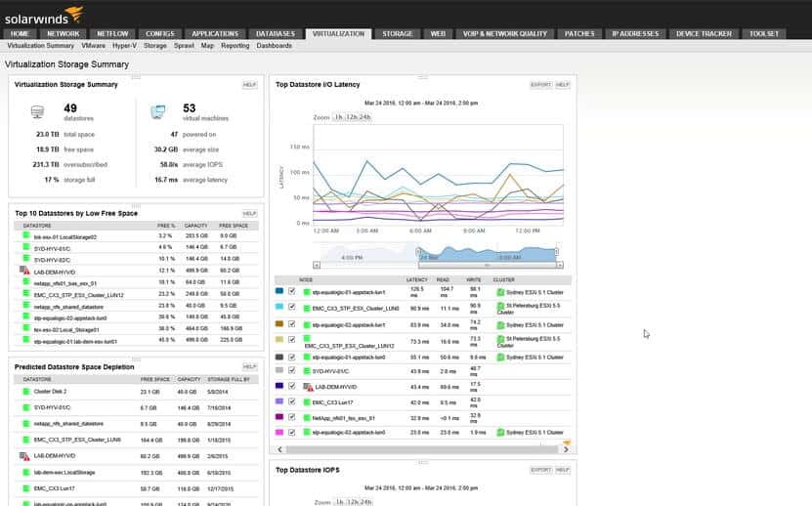Click status icon for bsk-esx-01 LocalStorage02 datastore

tap(25, 235)
